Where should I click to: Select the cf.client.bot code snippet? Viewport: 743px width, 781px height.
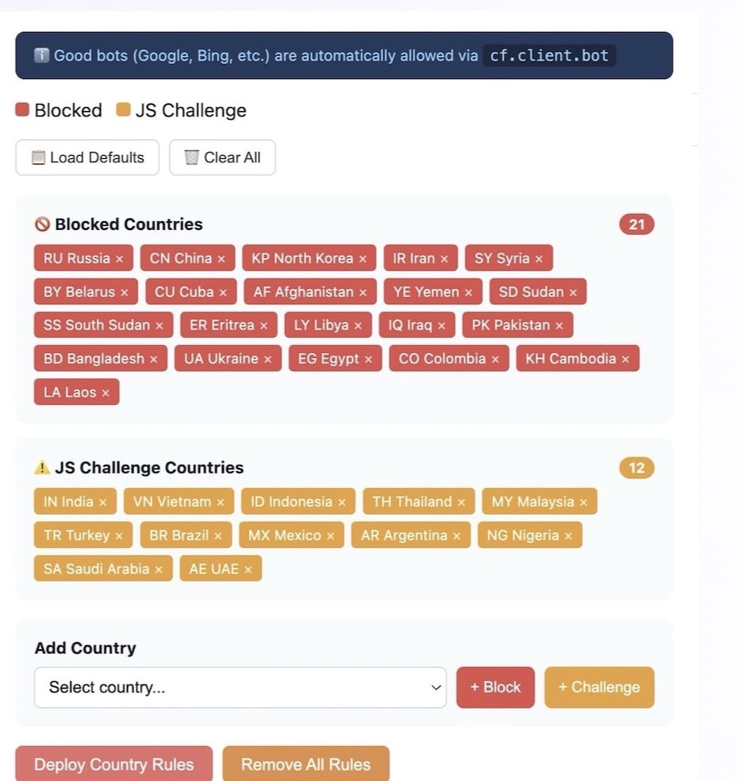549,56
